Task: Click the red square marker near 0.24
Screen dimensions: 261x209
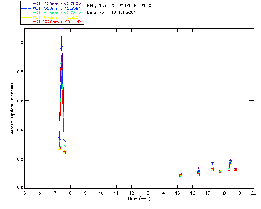Action: point(64,153)
